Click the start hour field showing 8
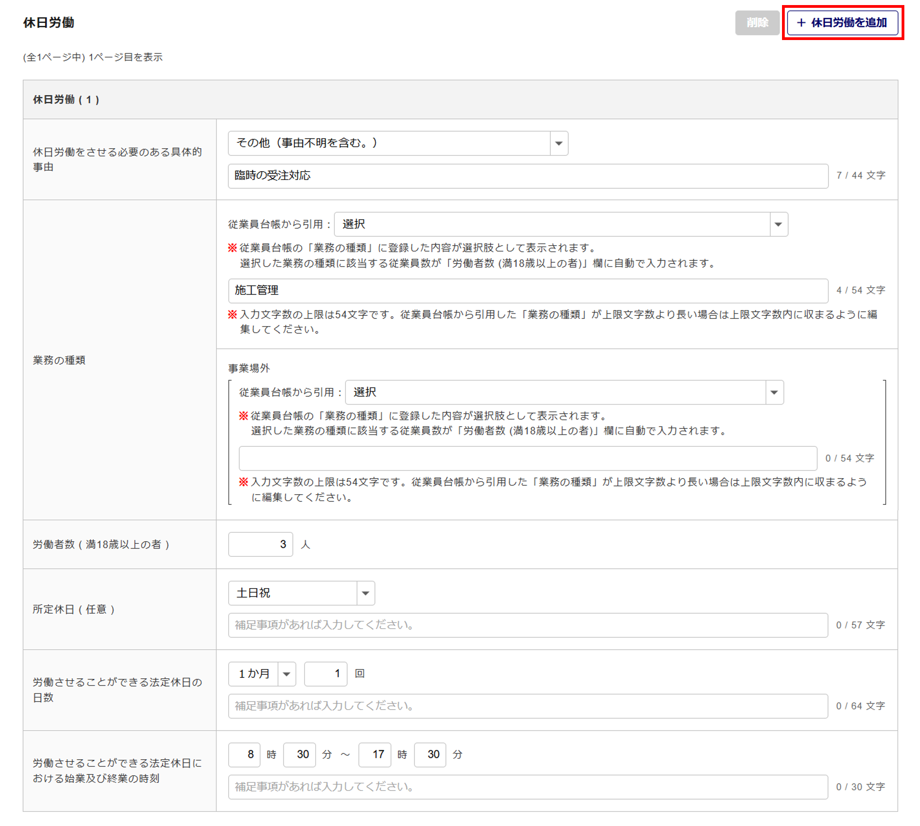Image resolution: width=920 pixels, height=826 pixels. pyautogui.click(x=244, y=755)
